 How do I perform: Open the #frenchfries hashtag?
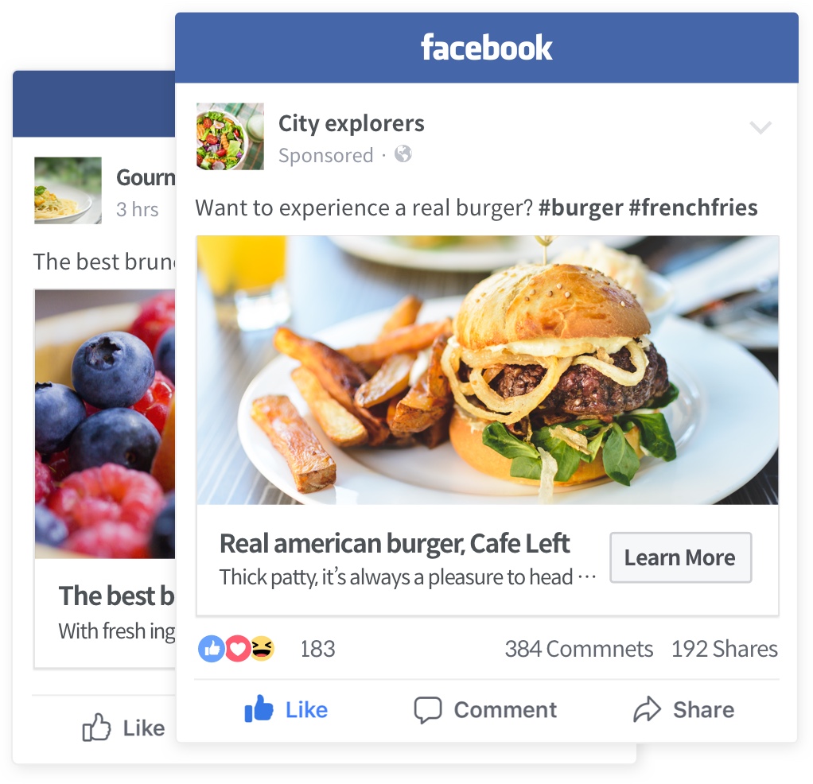pos(693,208)
